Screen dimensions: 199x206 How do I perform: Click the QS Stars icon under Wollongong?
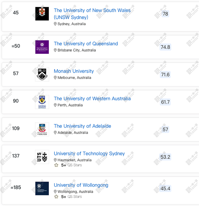pos(56,197)
